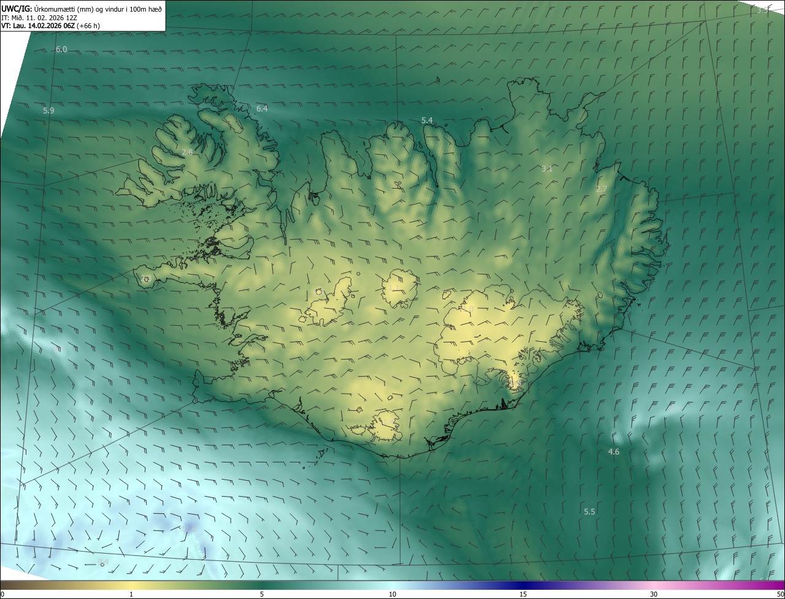Screen dimensions: 785x599
Task: Click the 5.9 precipitable water label
Action: pyautogui.click(x=48, y=111)
